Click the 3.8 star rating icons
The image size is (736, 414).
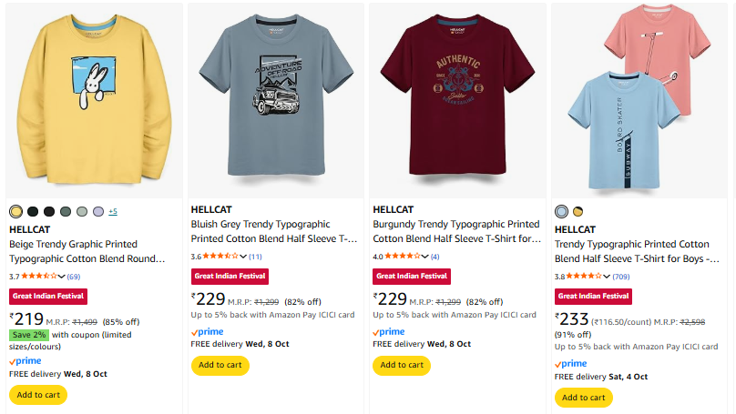(585, 277)
